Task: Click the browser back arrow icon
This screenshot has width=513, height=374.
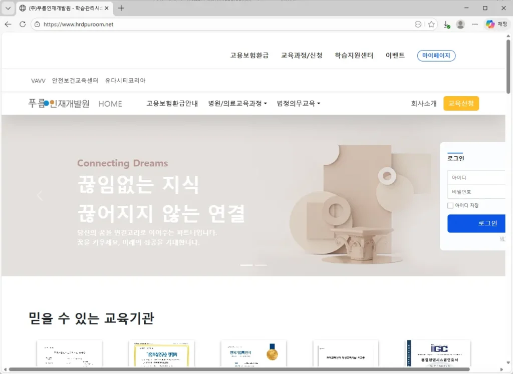Action: tap(8, 24)
